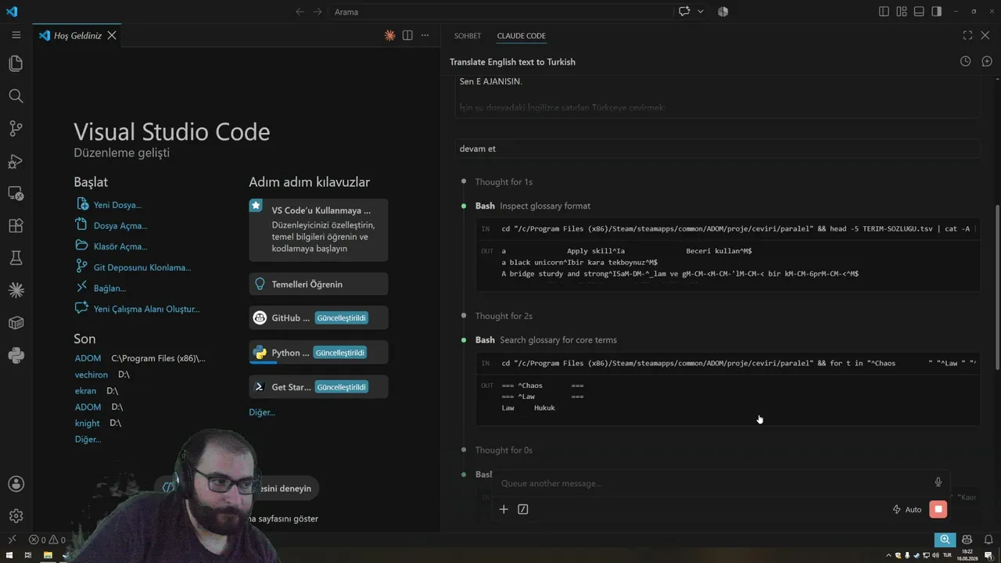Toggle the primary side bar
1001x563 pixels.
(884, 12)
